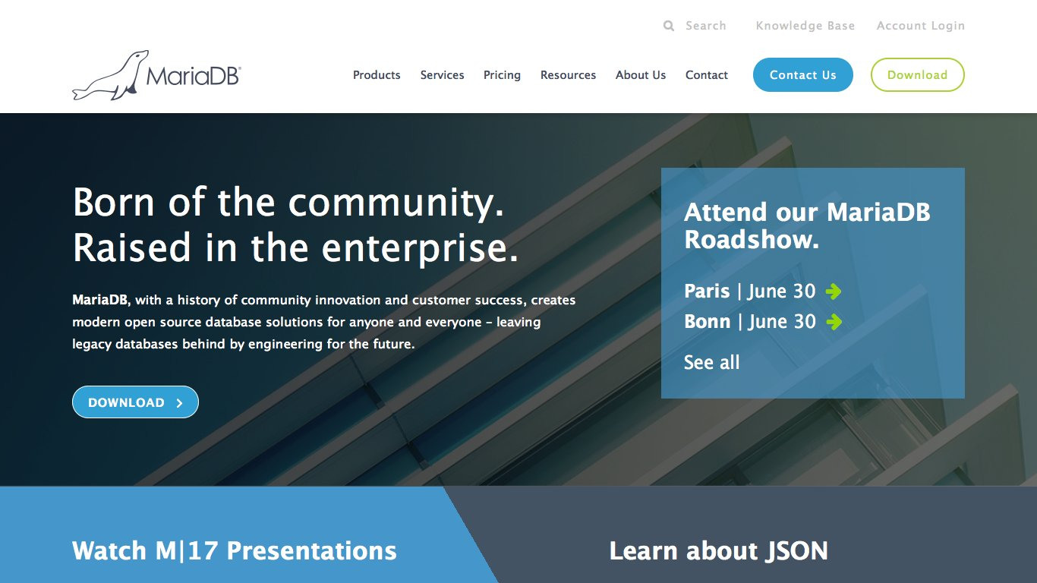1037x583 pixels.
Task: Click the green arrow beside Bonn June 30
Action: coord(834,321)
